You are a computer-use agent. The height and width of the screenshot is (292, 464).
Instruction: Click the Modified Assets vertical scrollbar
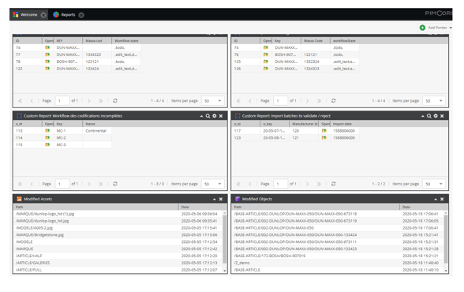pyautogui.click(x=224, y=238)
